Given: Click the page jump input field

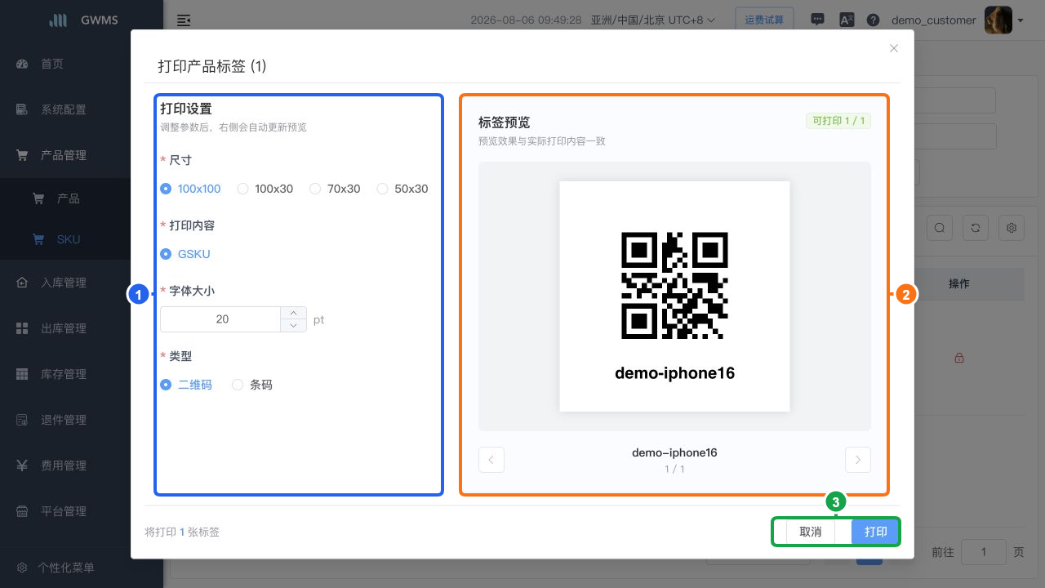Looking at the screenshot, I should tap(984, 552).
